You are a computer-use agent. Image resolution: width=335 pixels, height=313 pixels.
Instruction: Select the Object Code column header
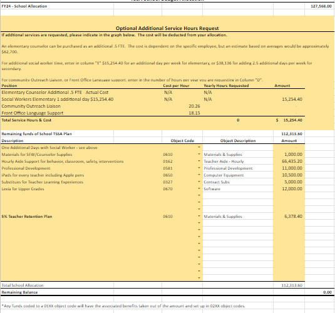(x=182, y=141)
